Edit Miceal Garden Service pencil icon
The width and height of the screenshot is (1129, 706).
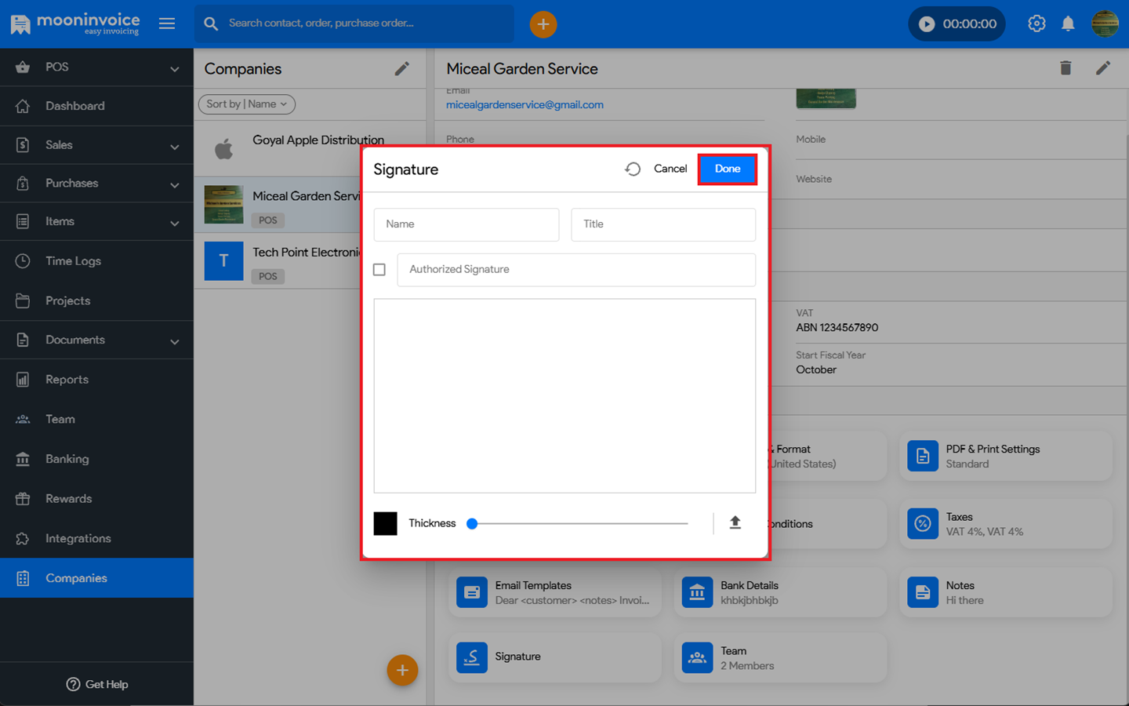pyautogui.click(x=1103, y=68)
